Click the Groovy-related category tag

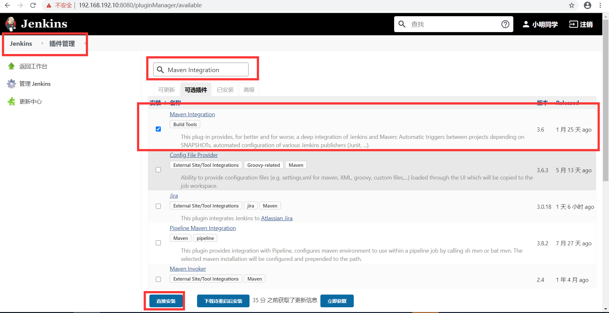tap(263, 165)
